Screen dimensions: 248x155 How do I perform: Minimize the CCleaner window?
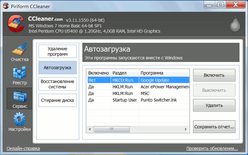tap(209, 5)
